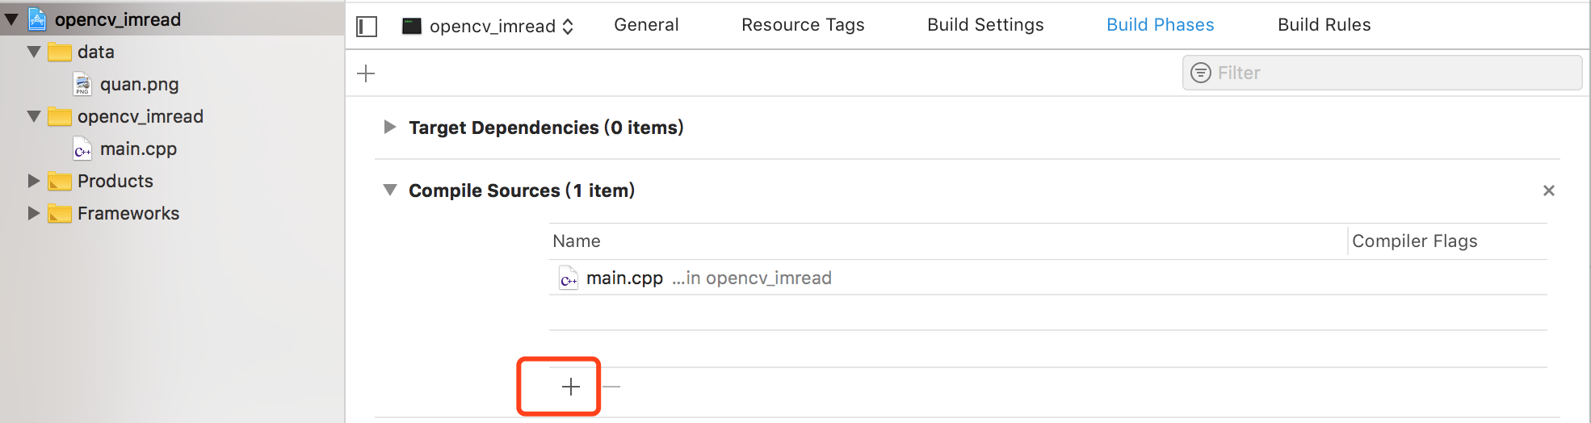The image size is (1591, 423).
Task: Open the opencv_imread target selector dropdown
Action: [x=489, y=26]
